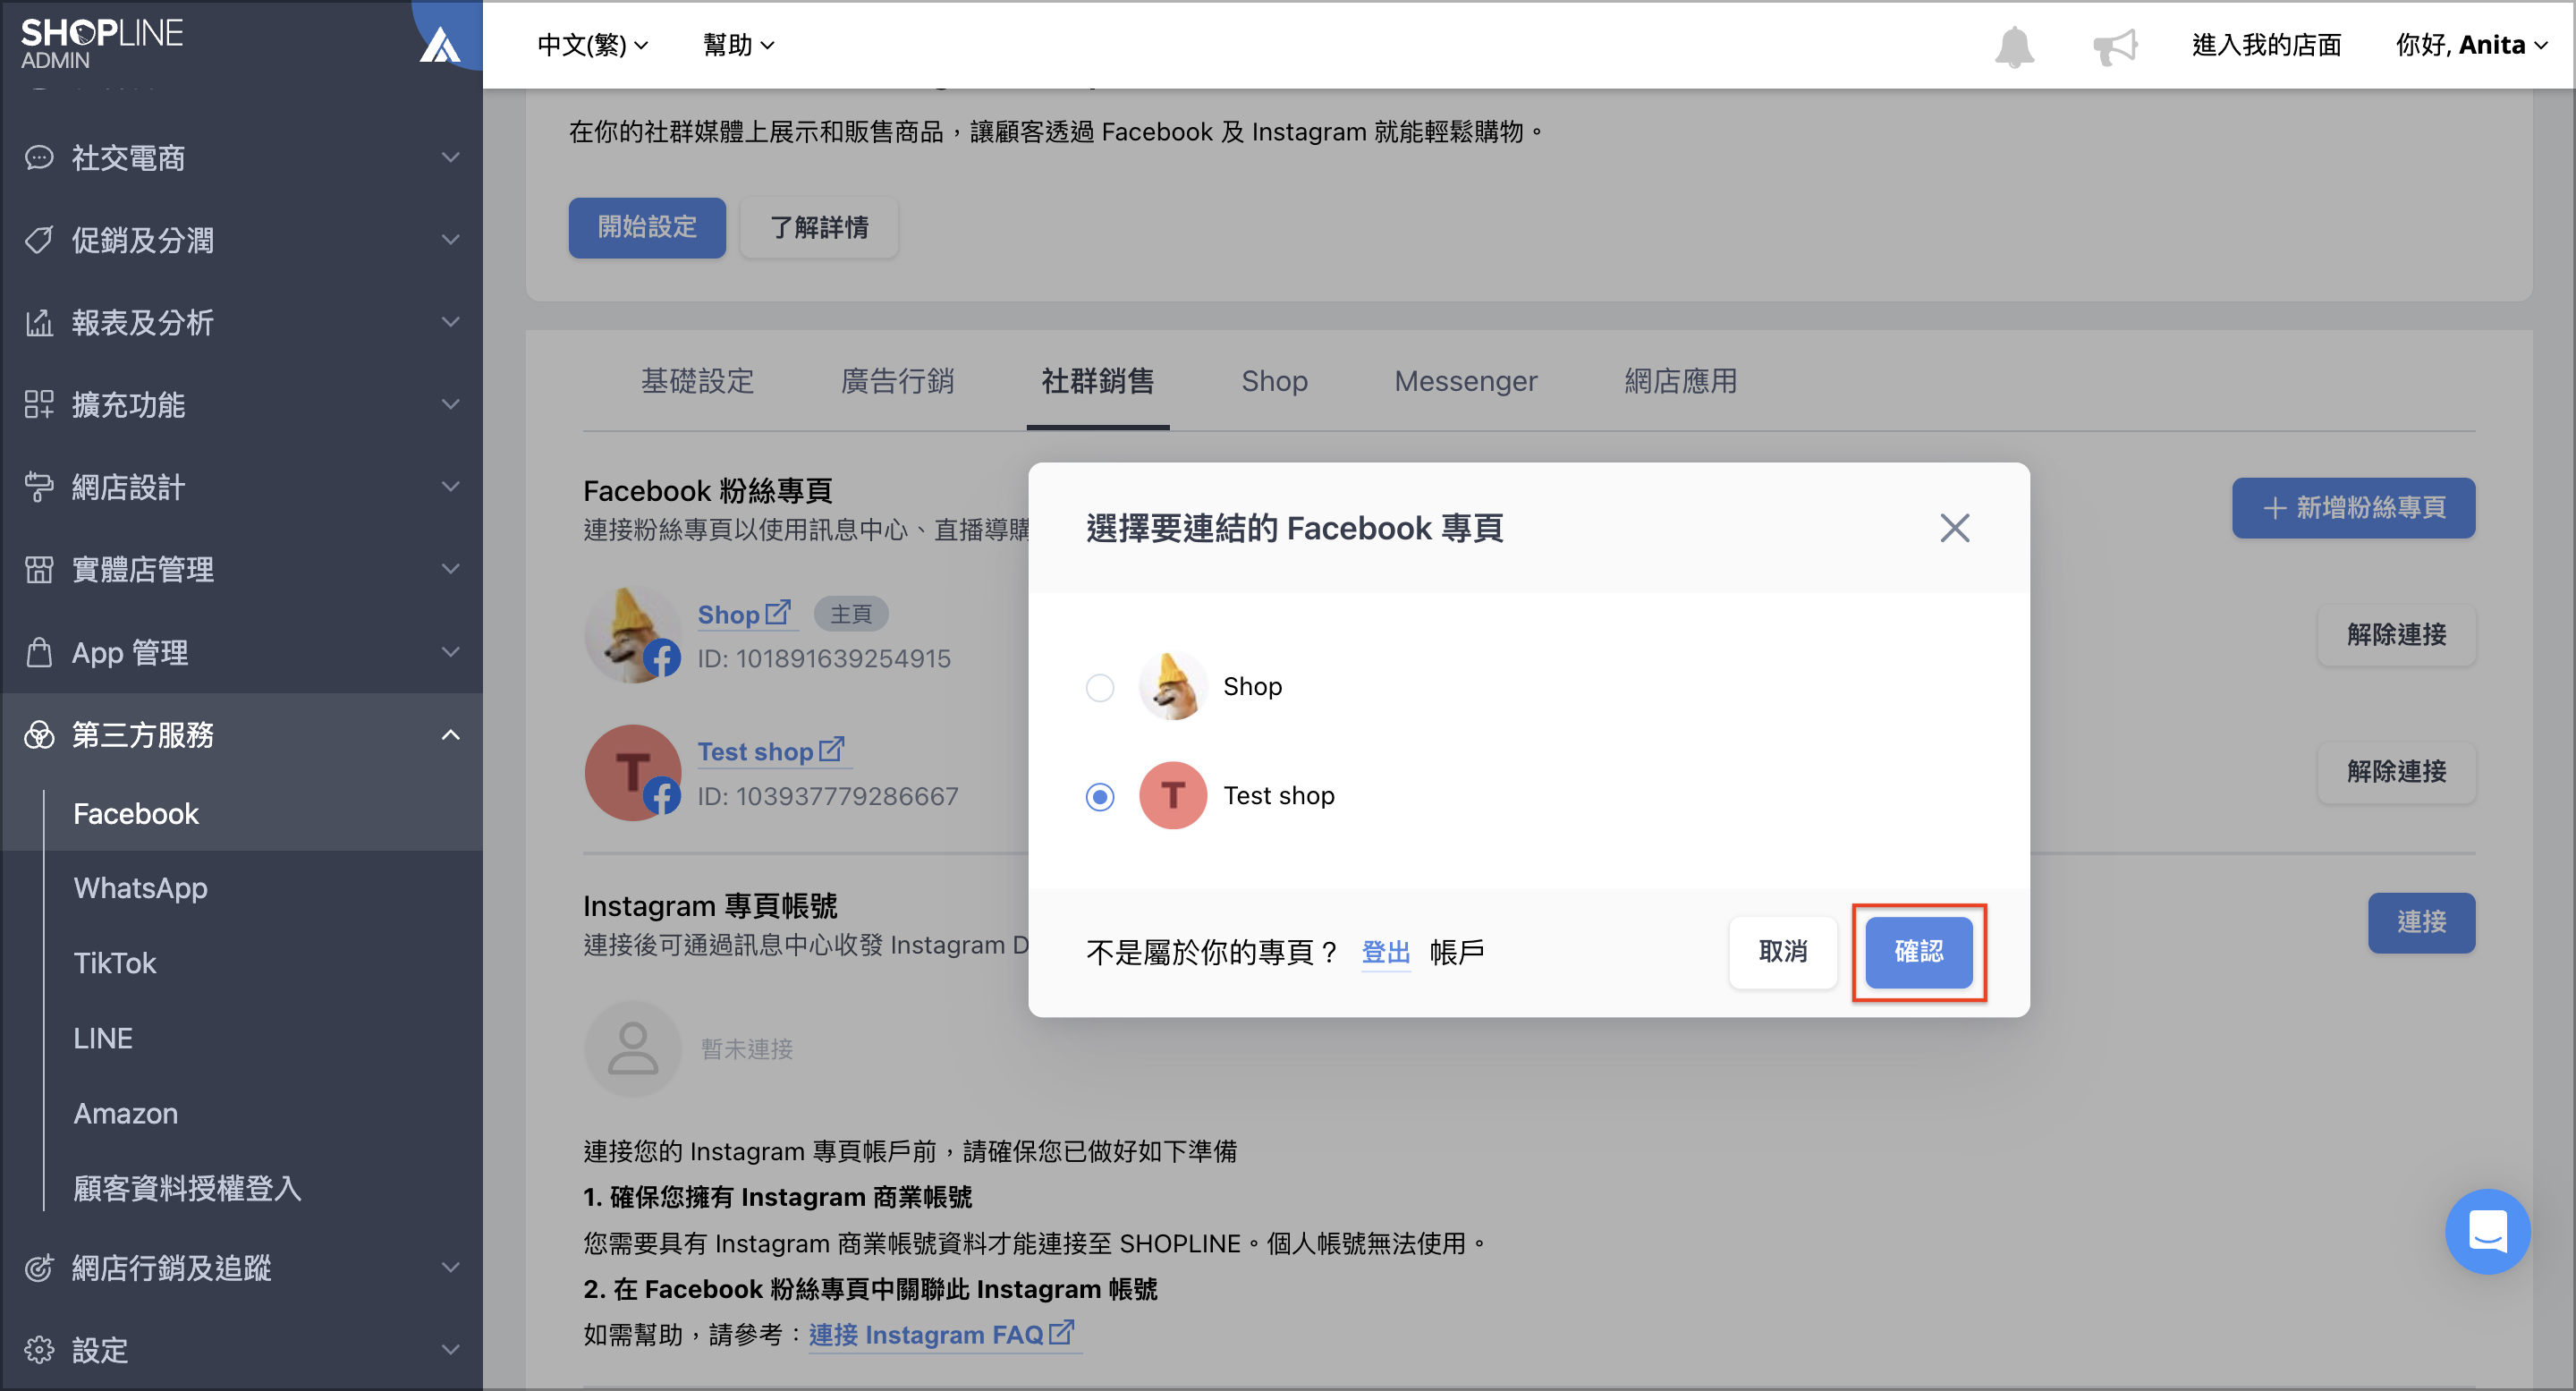Click the 登出 logout link in dialog

click(1385, 952)
